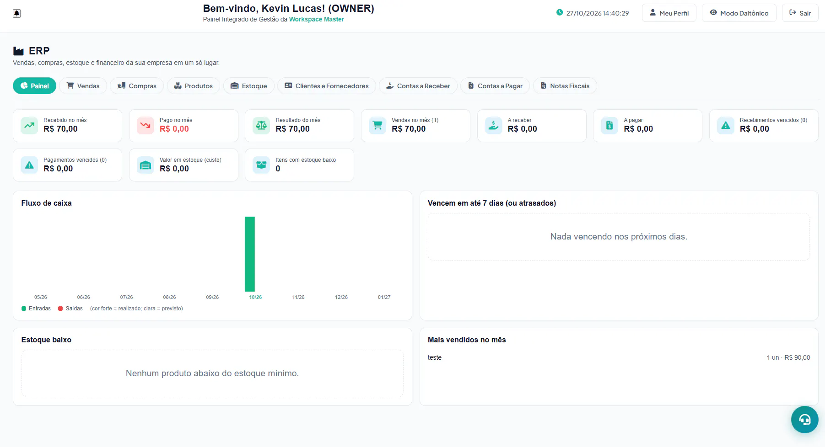Click the Nada vencendo nos próximos dias message
Viewport: 825px width, 447px height.
tap(619, 237)
